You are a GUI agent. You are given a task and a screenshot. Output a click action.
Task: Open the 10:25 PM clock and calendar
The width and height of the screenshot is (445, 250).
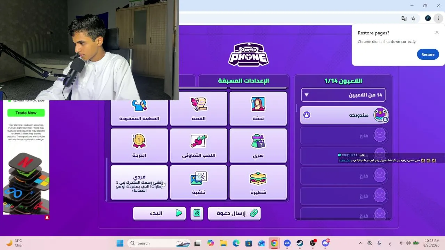(x=432, y=243)
